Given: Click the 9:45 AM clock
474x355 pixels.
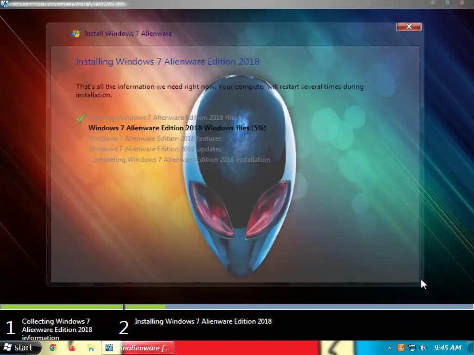Looking at the screenshot, I should [x=448, y=348].
